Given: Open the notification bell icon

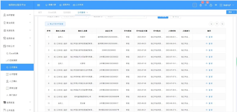Looking at the screenshot, I should 206,5.
